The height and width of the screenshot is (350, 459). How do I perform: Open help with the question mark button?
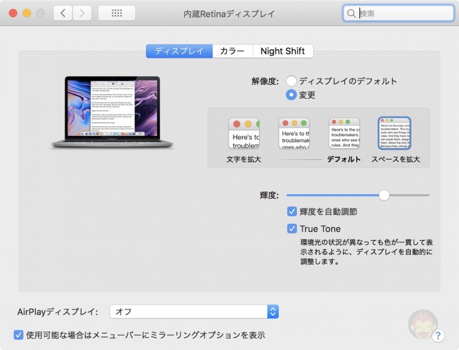point(438,335)
